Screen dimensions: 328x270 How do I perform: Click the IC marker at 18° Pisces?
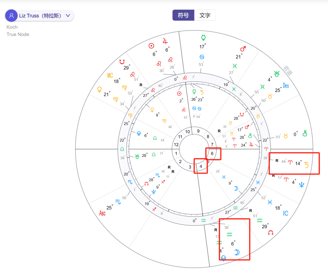[285, 213]
